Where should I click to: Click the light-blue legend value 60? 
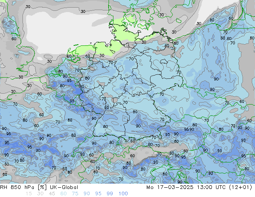click(x=64, y=194)
